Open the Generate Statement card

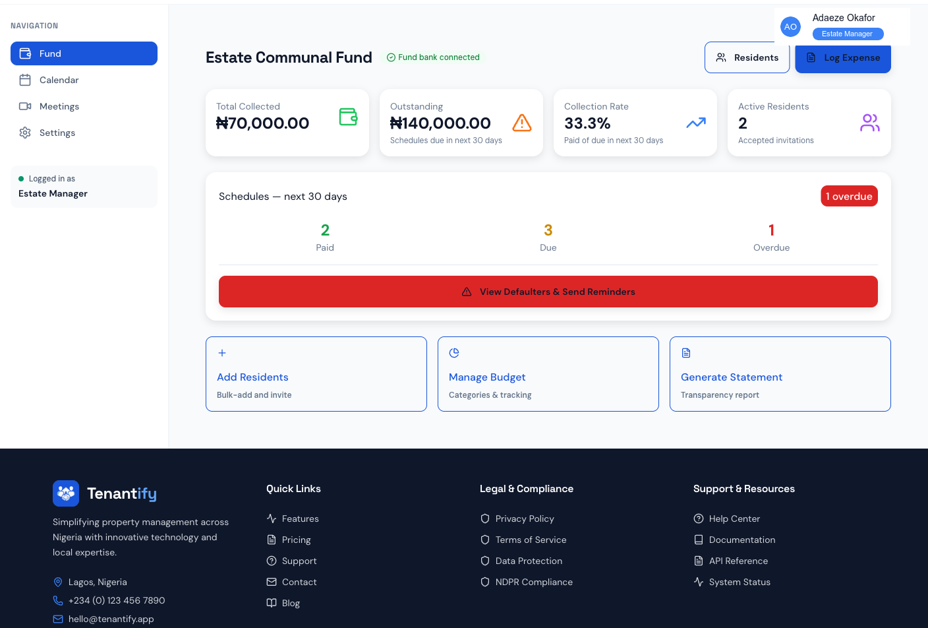(780, 374)
